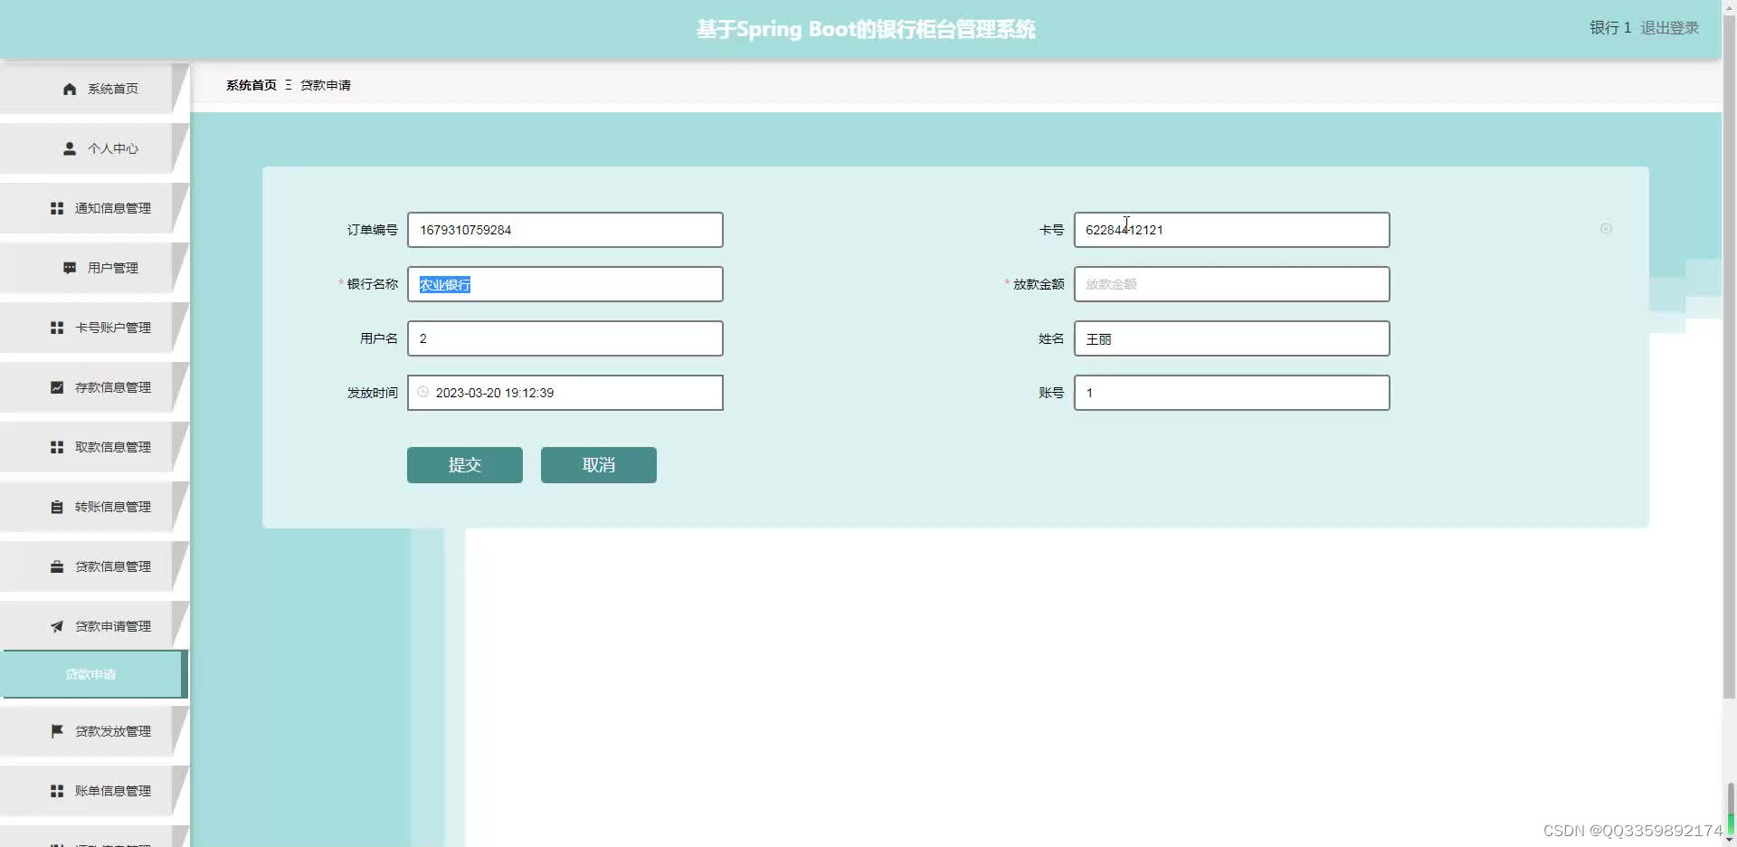Open 存款信息管理 menu item
The width and height of the screenshot is (1737, 847).
coord(94,387)
